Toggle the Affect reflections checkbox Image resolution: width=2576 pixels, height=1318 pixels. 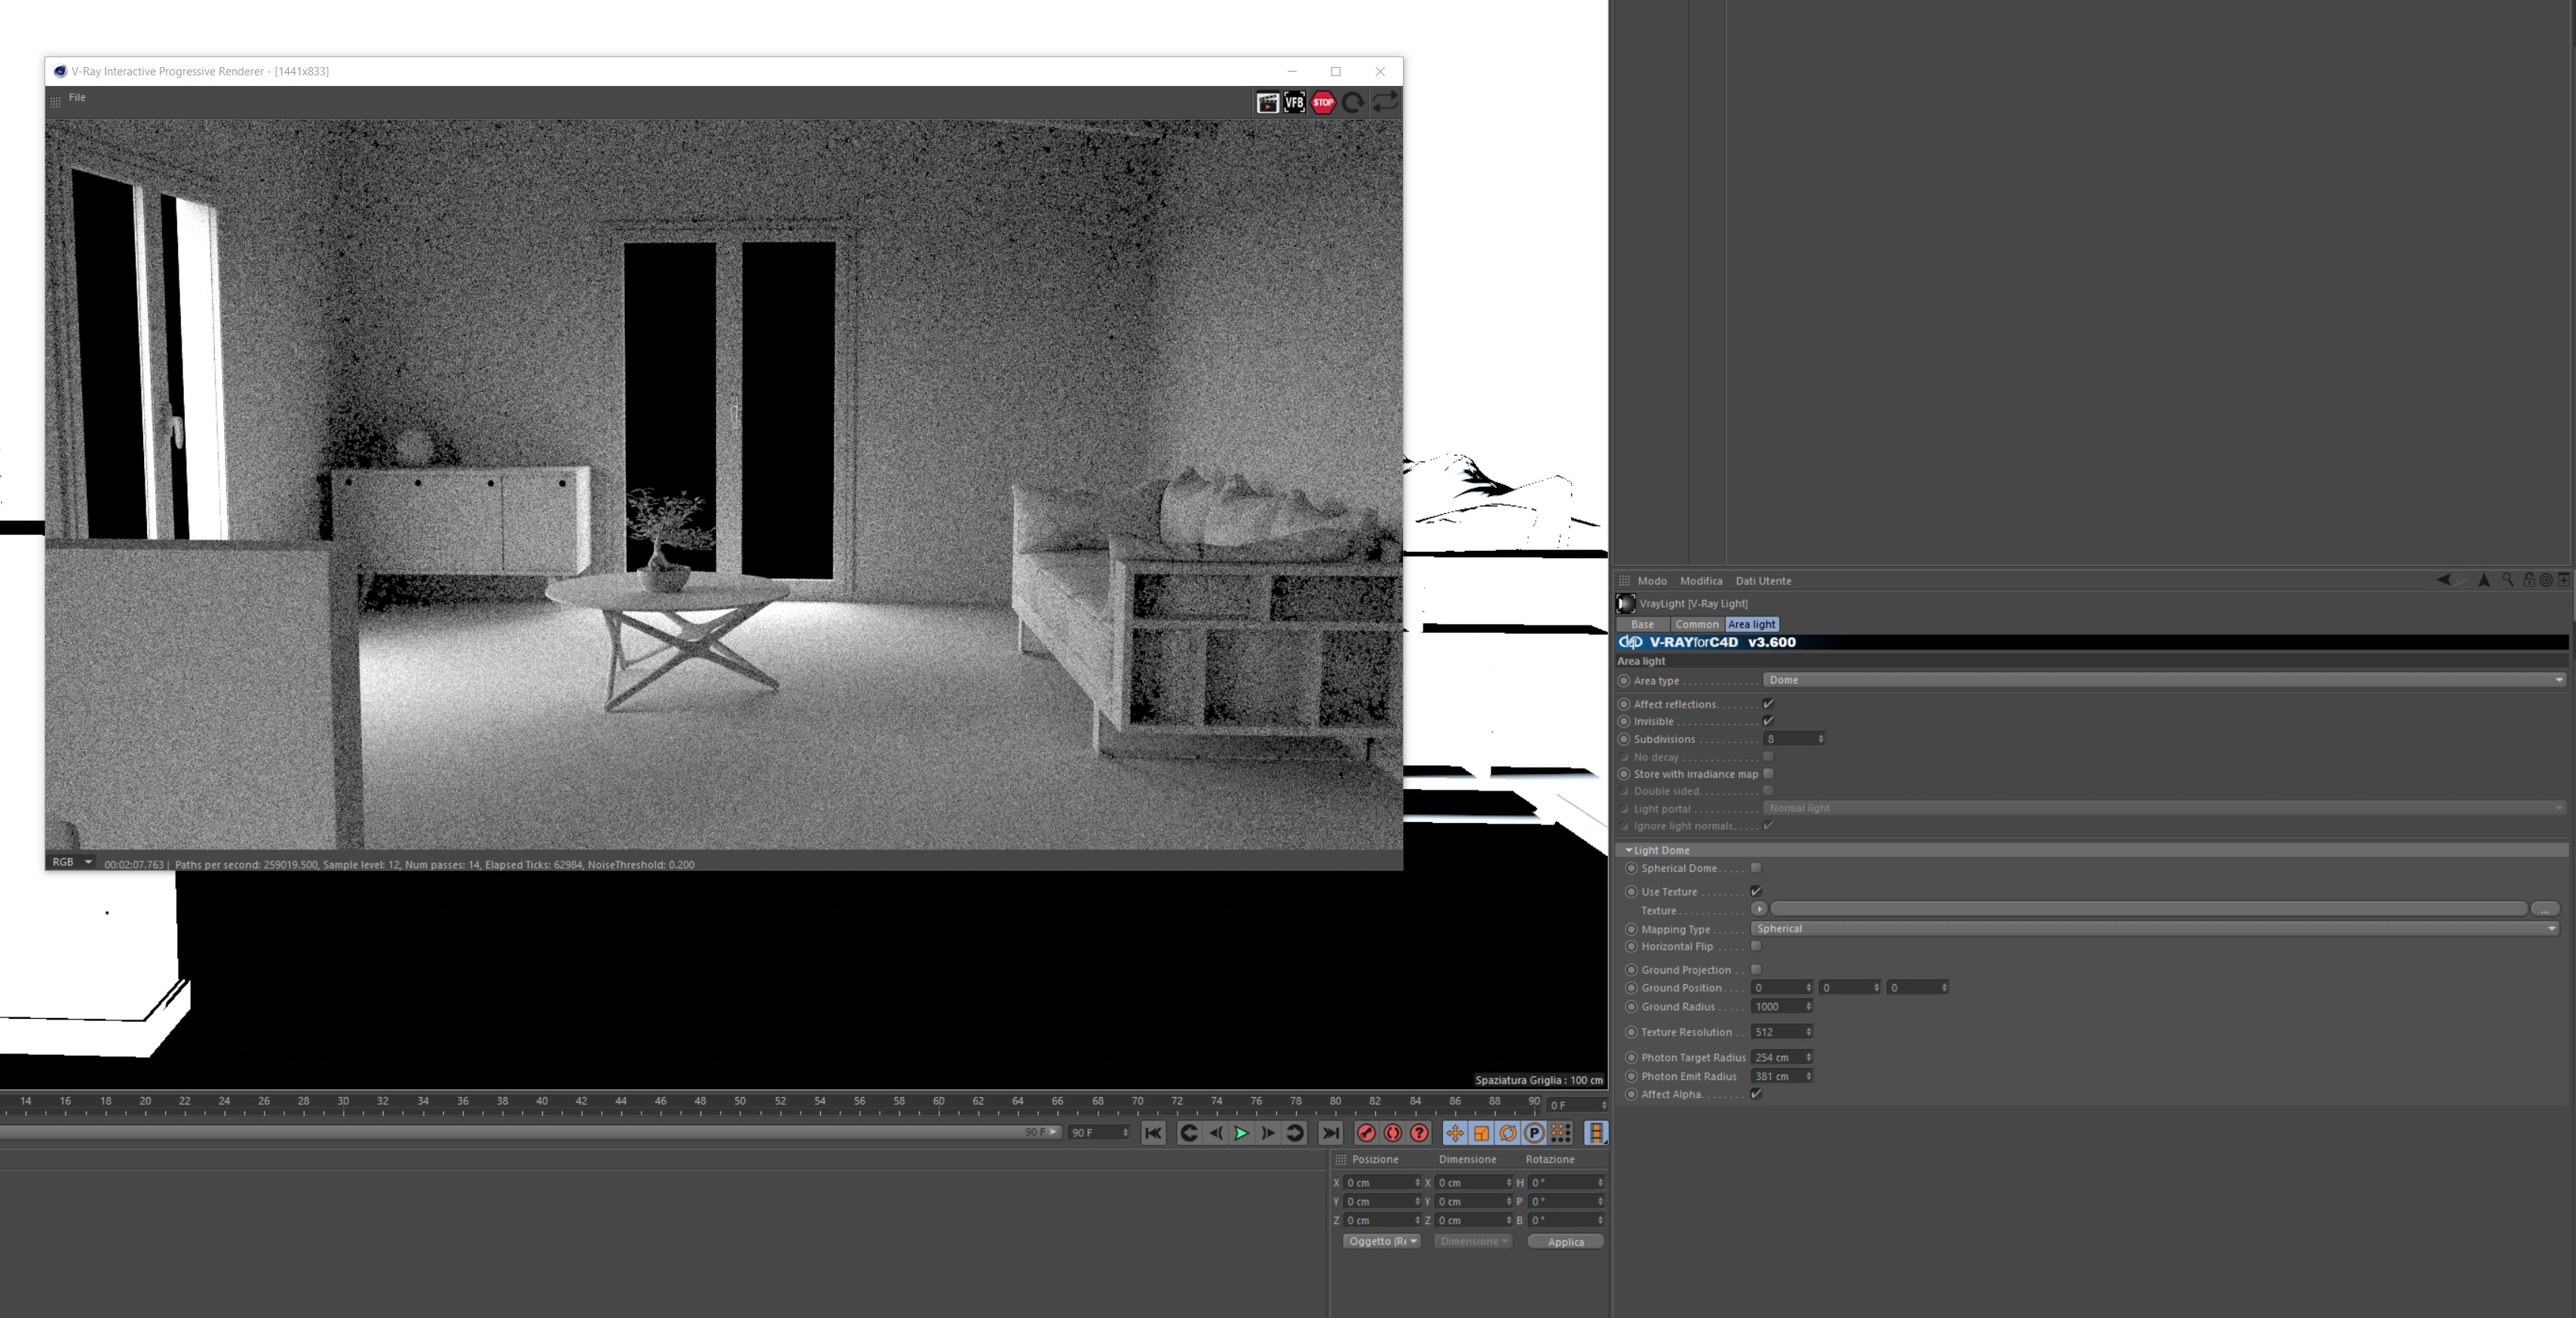tap(1768, 705)
